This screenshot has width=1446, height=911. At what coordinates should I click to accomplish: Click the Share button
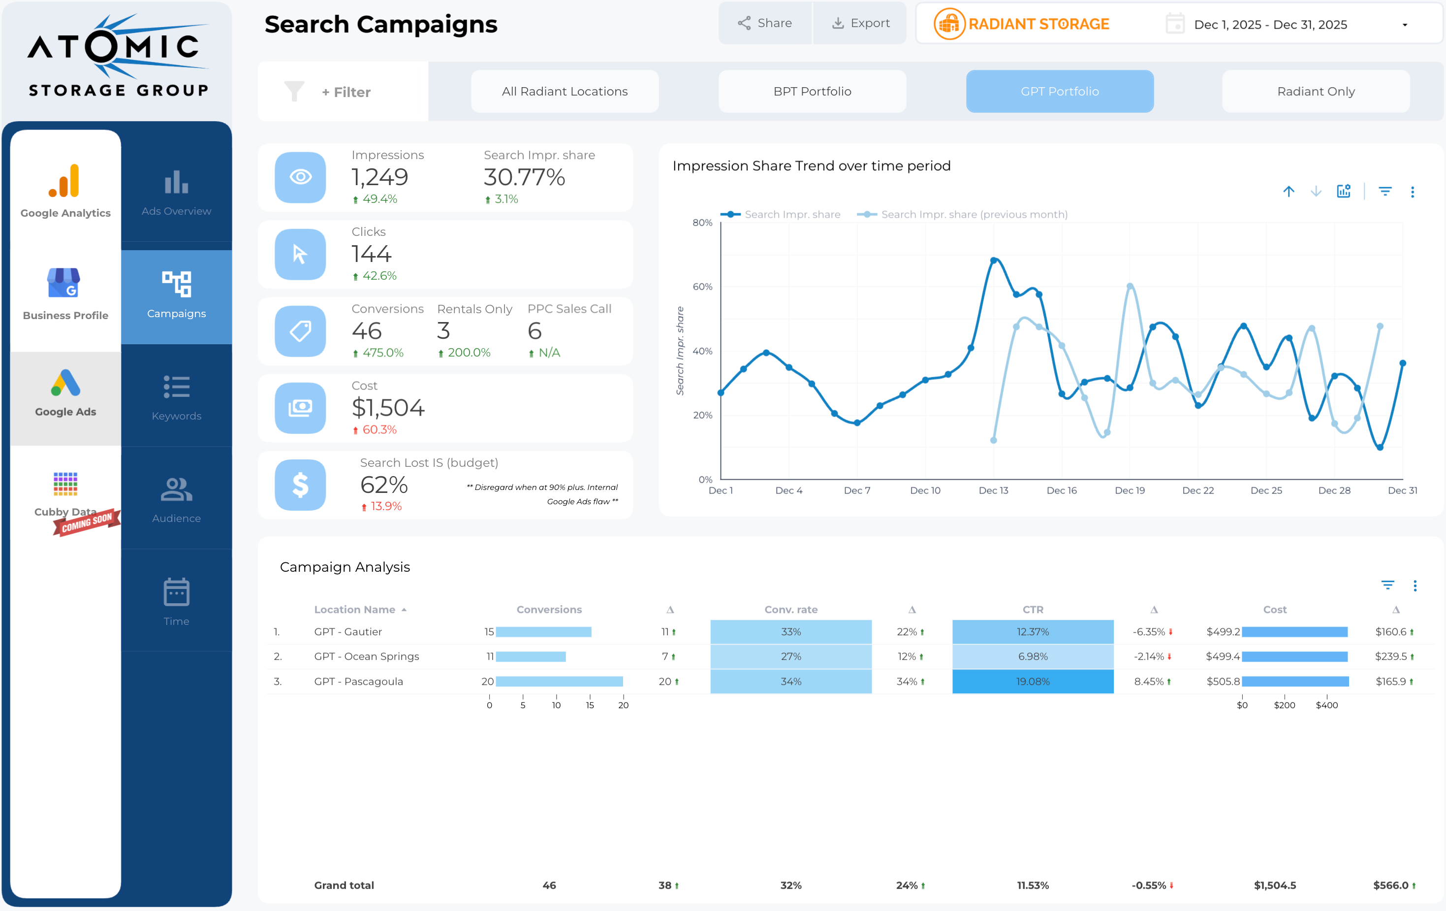point(764,24)
